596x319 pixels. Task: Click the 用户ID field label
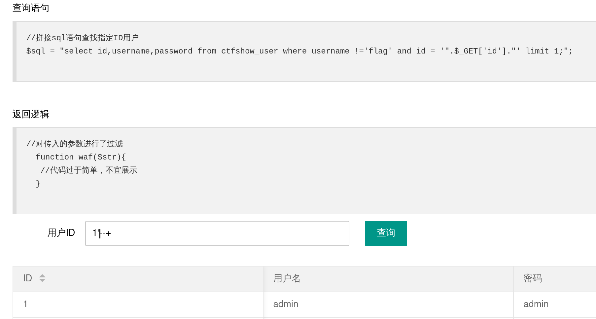[x=61, y=233]
